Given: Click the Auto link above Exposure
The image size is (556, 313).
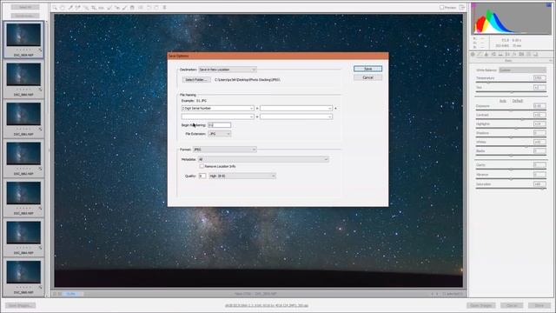Looking at the screenshot, I should point(503,101).
